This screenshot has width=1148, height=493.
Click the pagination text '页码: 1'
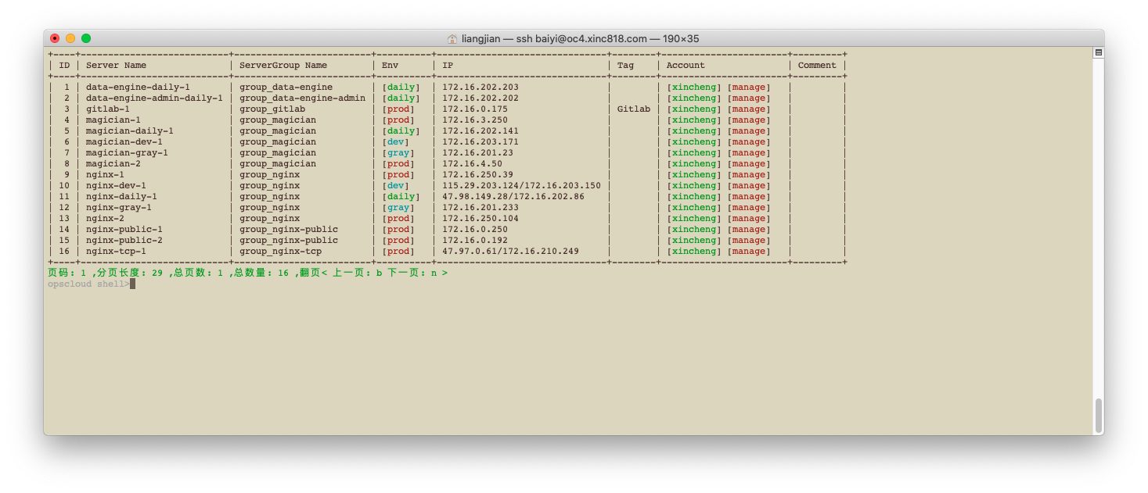pyautogui.click(x=67, y=273)
